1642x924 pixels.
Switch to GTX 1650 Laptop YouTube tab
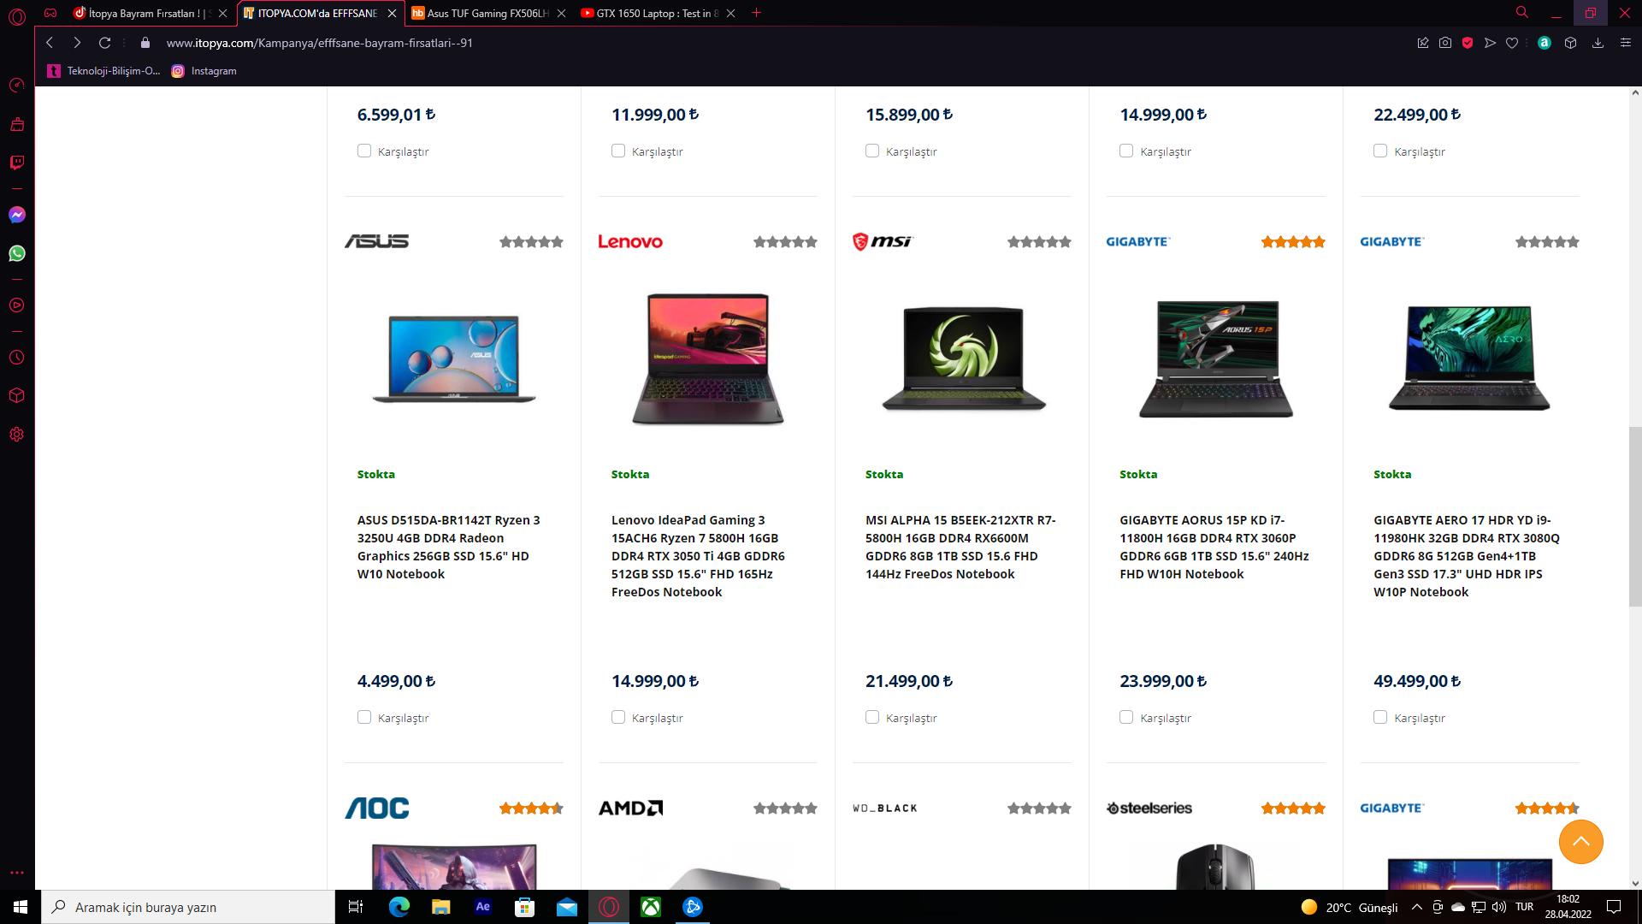654,13
